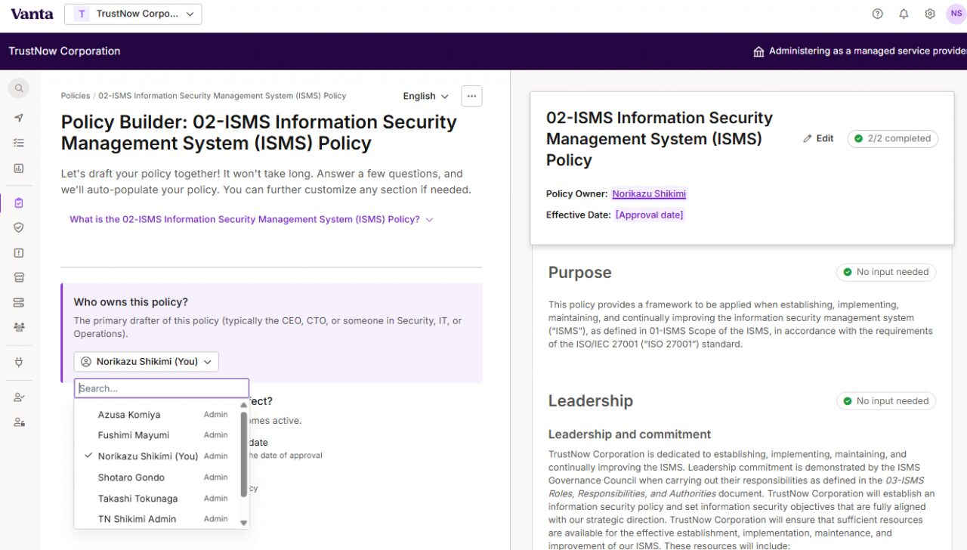Click the paper plane icon in the sidebar
Image resolution: width=967 pixels, height=550 pixels.
point(19,118)
